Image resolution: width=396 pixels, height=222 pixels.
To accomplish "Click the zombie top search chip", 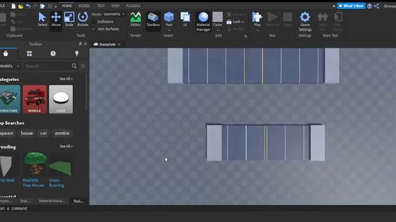I will coord(62,133).
